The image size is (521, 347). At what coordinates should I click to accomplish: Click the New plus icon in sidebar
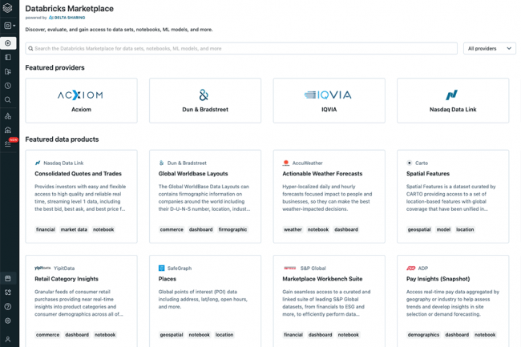pos(8,43)
